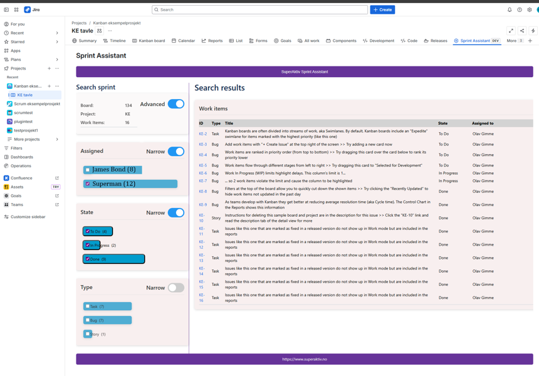Check the James Bond (8) checkbox

click(88, 170)
